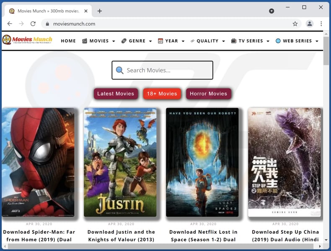Click the clapperboard icon beside MOVIES
This screenshot has width=331, height=251.
(x=85, y=41)
